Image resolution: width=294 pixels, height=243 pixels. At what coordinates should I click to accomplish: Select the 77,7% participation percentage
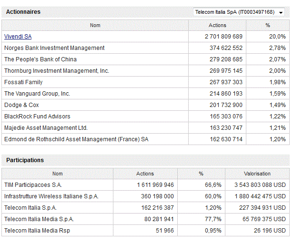(x=213, y=219)
